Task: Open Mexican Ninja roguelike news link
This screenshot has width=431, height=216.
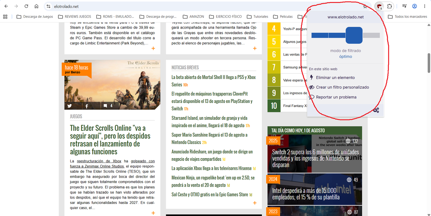Action: coord(213,181)
